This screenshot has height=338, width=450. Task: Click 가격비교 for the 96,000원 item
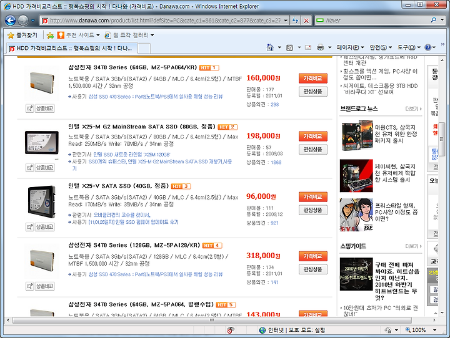point(313,197)
